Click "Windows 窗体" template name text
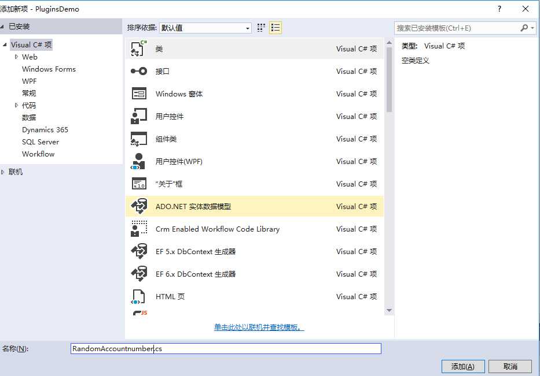This screenshot has height=376, width=540. click(179, 94)
